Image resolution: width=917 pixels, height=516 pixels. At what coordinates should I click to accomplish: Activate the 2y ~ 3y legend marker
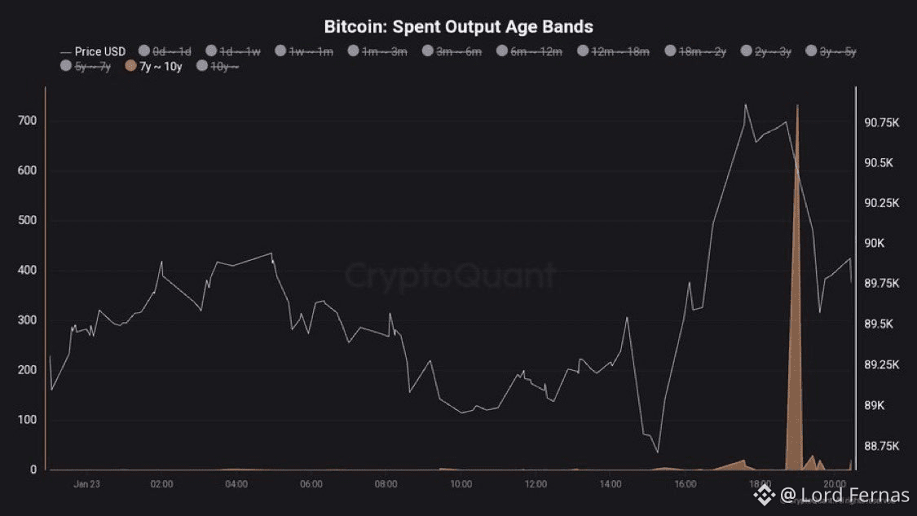point(746,51)
